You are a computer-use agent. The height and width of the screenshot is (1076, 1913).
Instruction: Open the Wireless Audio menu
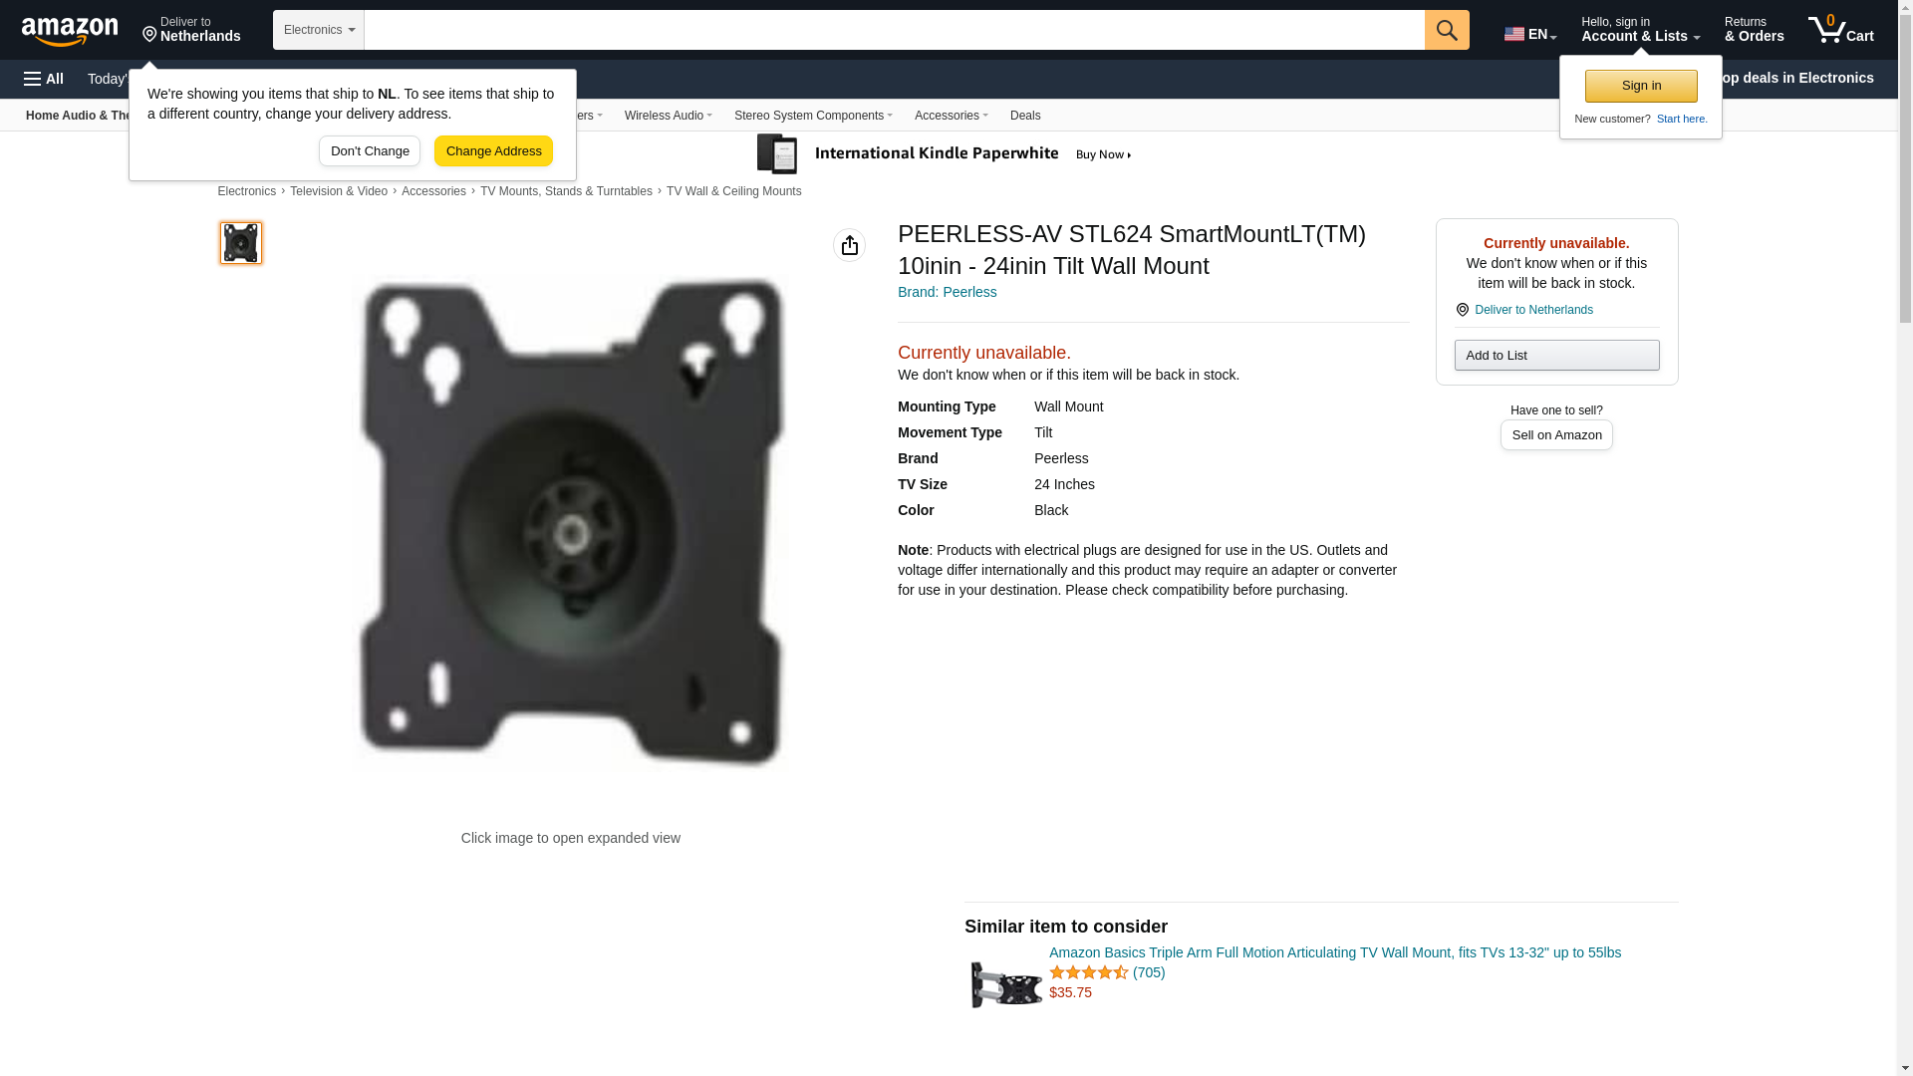click(x=668, y=116)
